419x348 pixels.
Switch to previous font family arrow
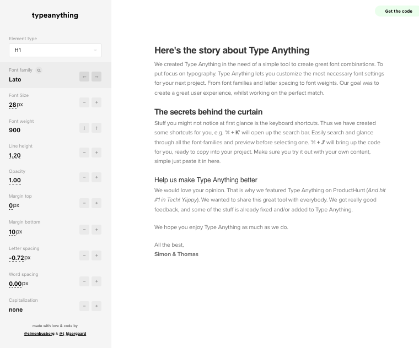(84, 77)
